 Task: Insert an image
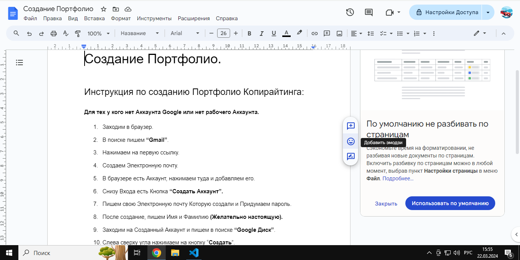[x=339, y=33]
